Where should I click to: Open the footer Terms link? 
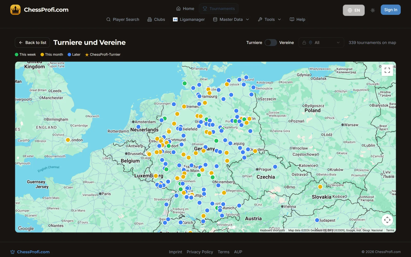(223, 252)
